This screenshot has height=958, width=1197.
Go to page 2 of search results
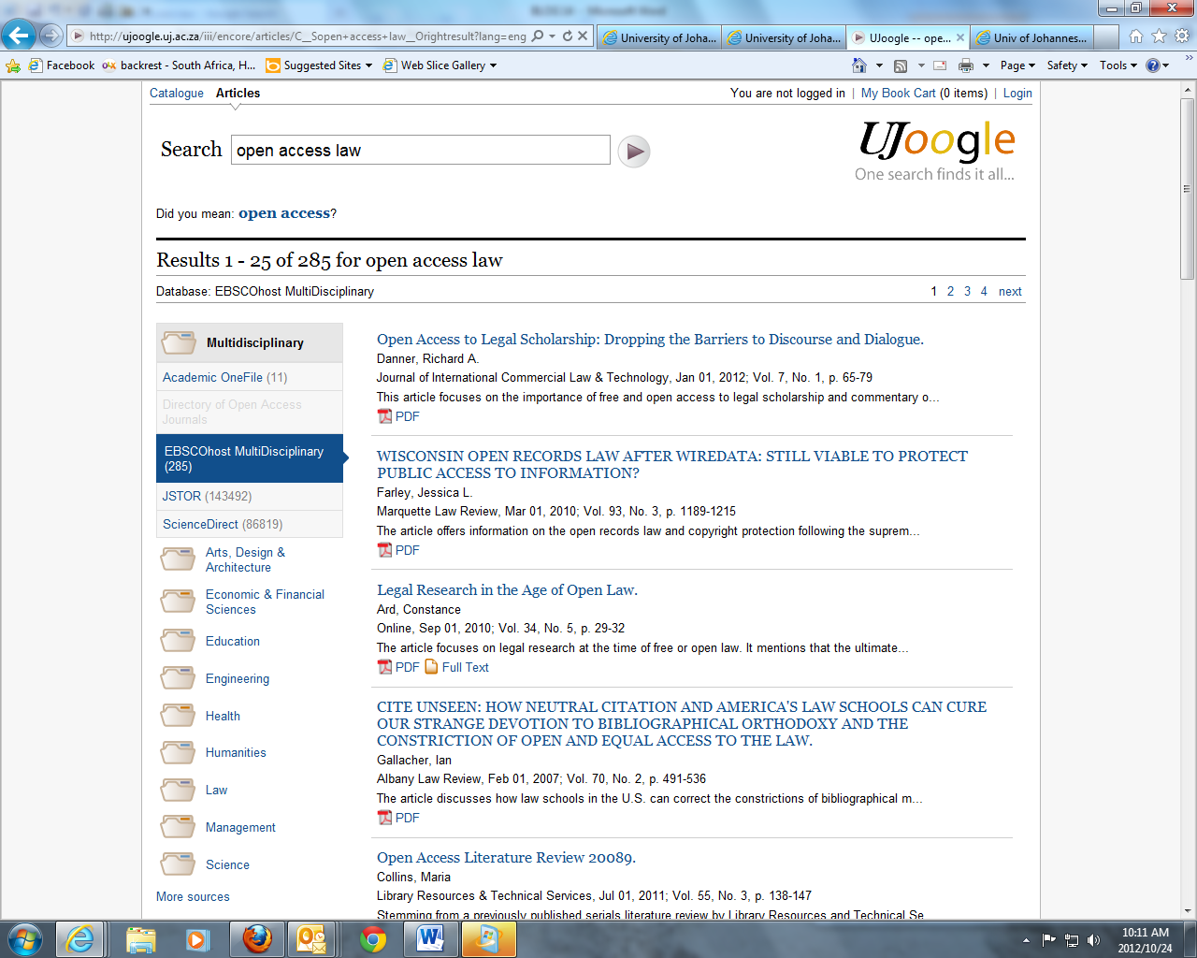pos(950,291)
